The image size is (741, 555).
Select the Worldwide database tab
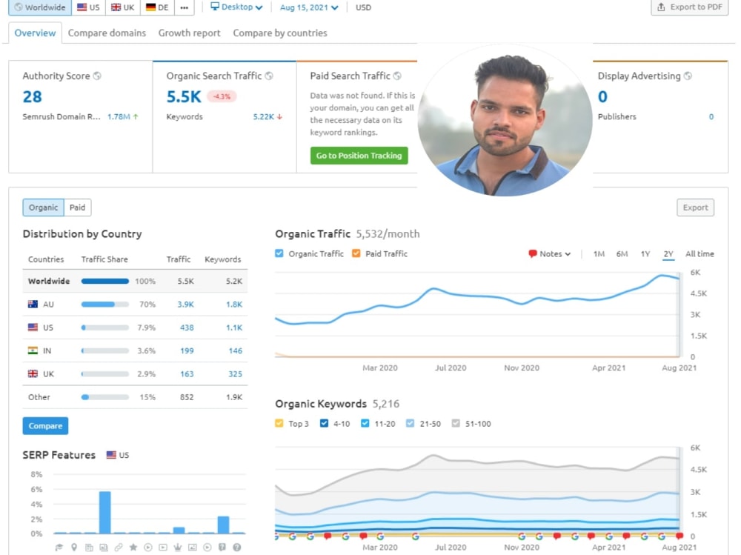(40, 7)
